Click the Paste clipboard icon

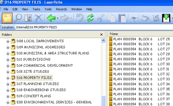[x=122, y=18]
